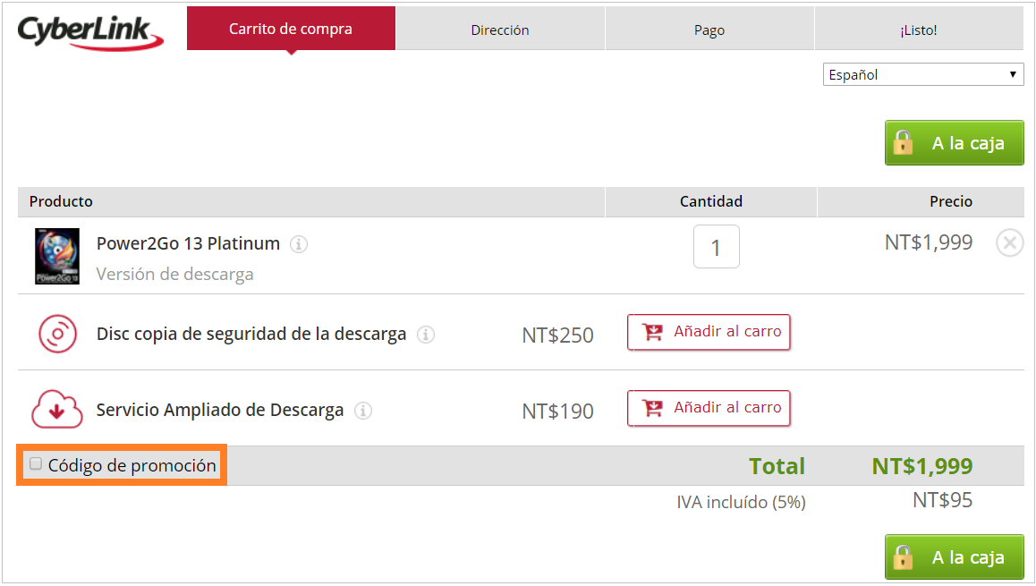Viewport: 1036px width, 586px height.
Task: Enable the Código de promoción checkbox
Action: (36, 463)
